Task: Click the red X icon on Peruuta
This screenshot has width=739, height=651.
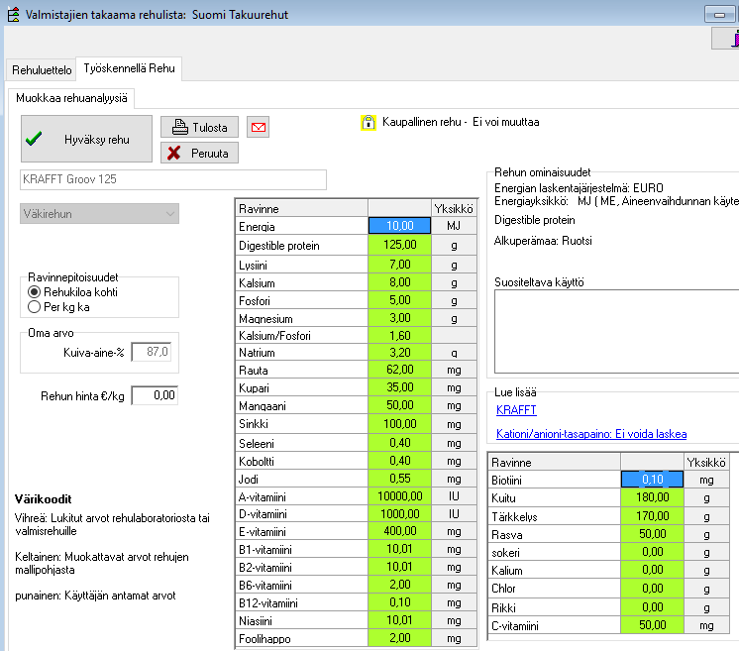Action: point(174,153)
